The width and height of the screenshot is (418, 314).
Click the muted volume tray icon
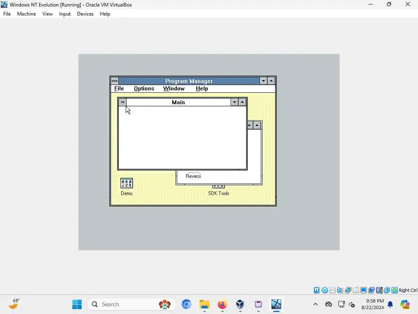click(352, 304)
